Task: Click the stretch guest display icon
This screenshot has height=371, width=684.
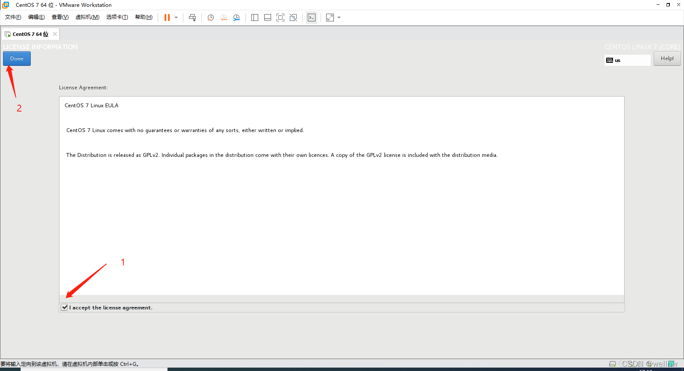Action: click(330, 18)
